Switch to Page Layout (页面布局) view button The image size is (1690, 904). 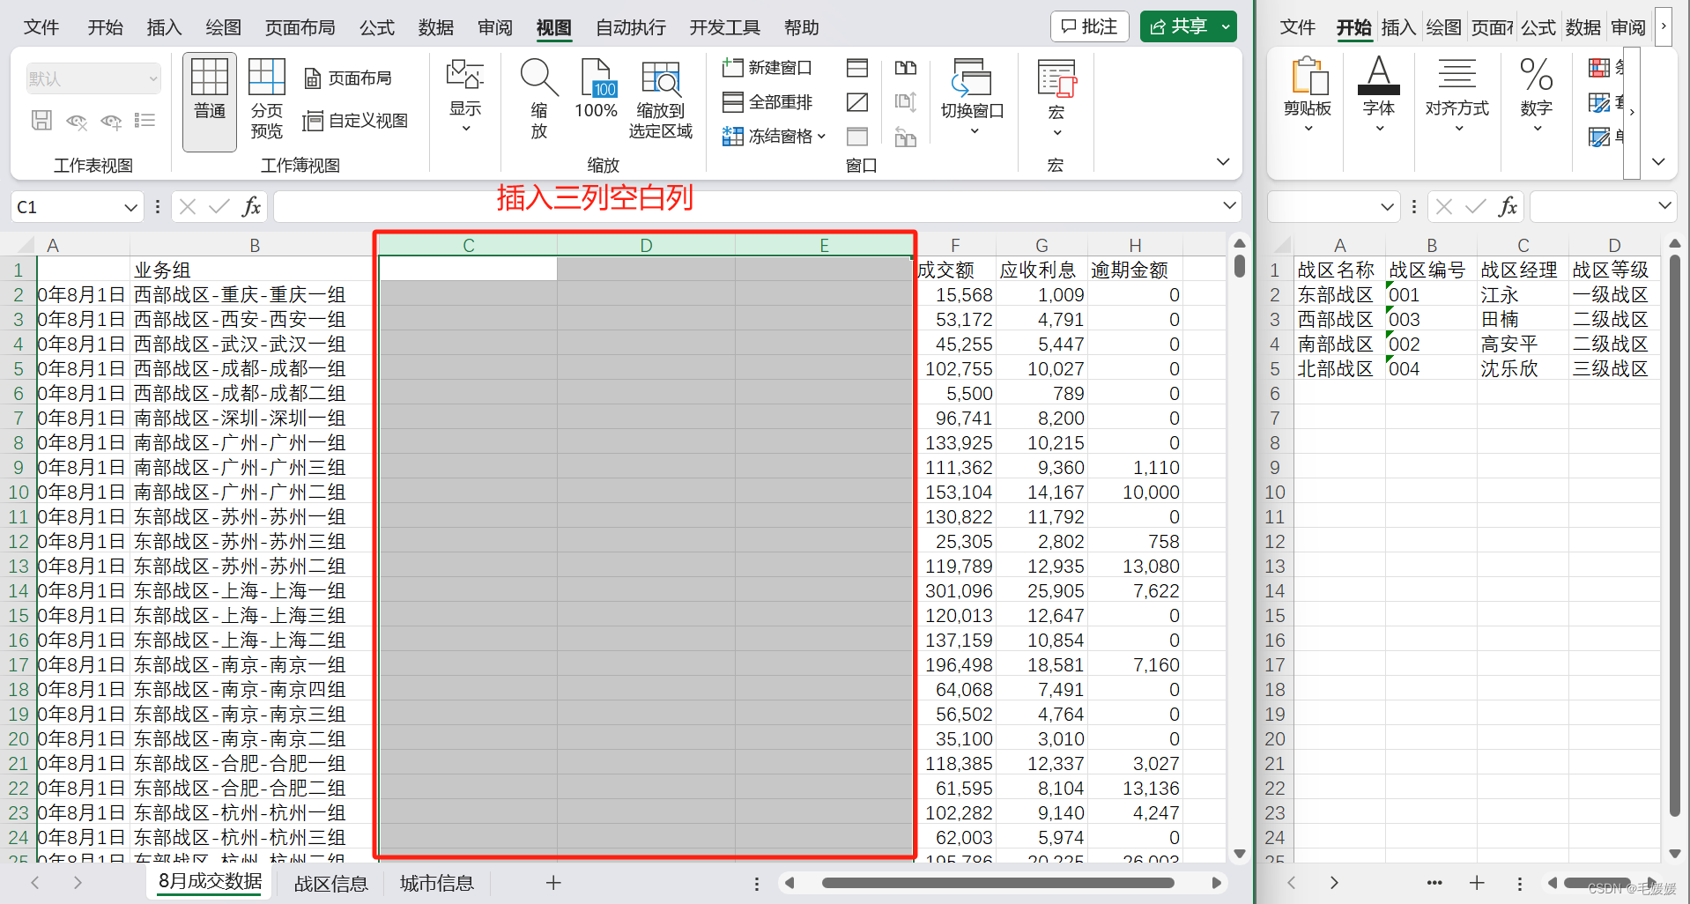coord(348,78)
